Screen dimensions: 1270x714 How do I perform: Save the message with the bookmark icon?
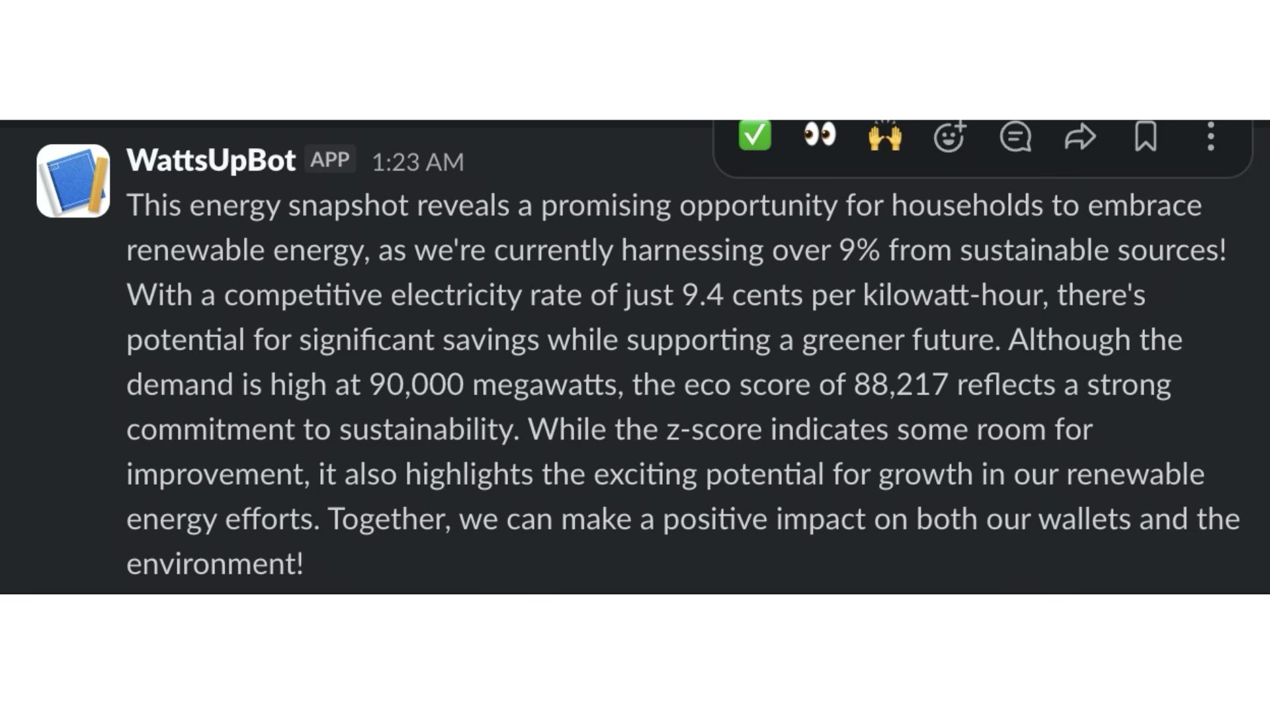pos(1146,137)
